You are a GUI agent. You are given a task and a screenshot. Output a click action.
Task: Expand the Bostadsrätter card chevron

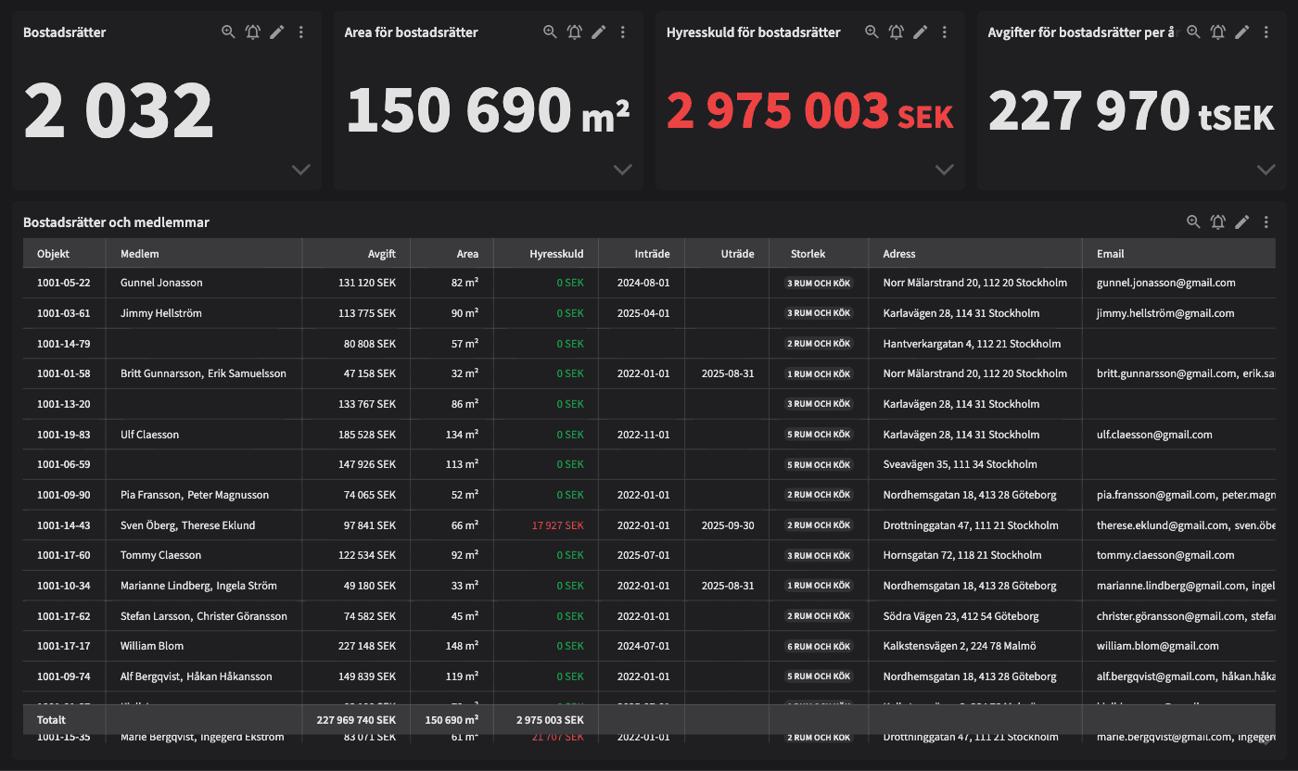point(300,170)
